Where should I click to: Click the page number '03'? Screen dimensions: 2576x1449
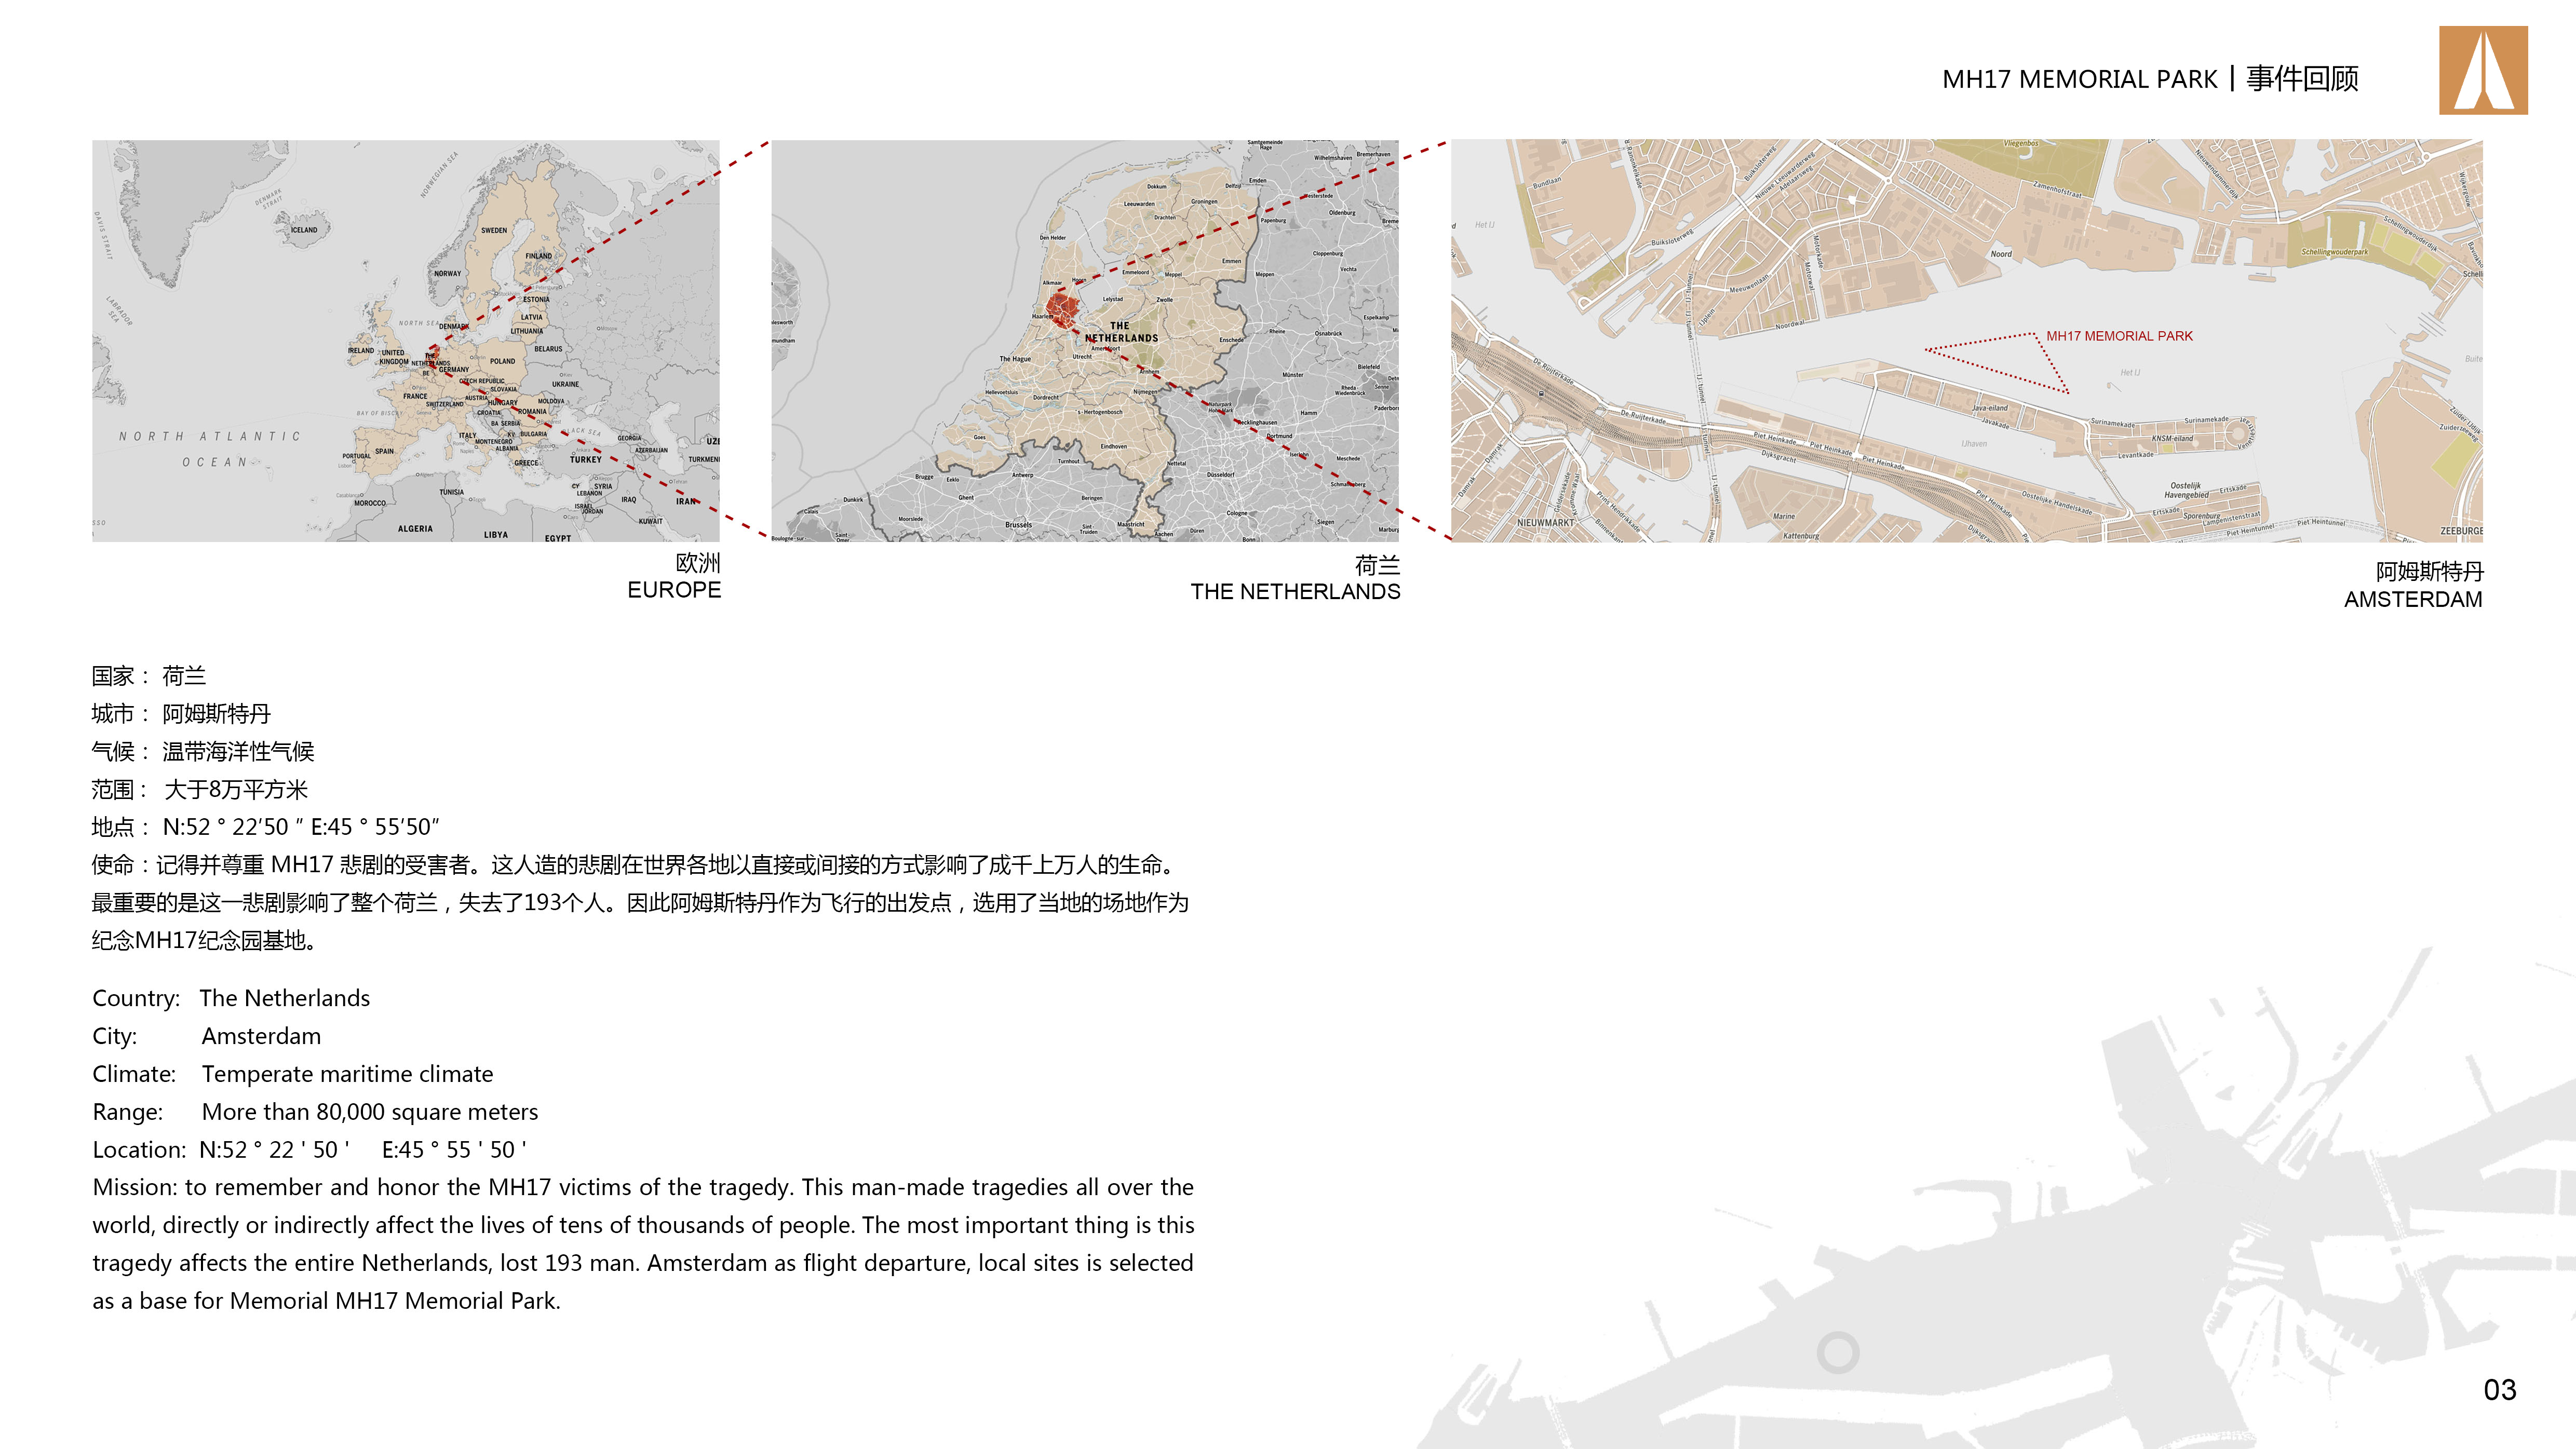click(x=2500, y=1390)
